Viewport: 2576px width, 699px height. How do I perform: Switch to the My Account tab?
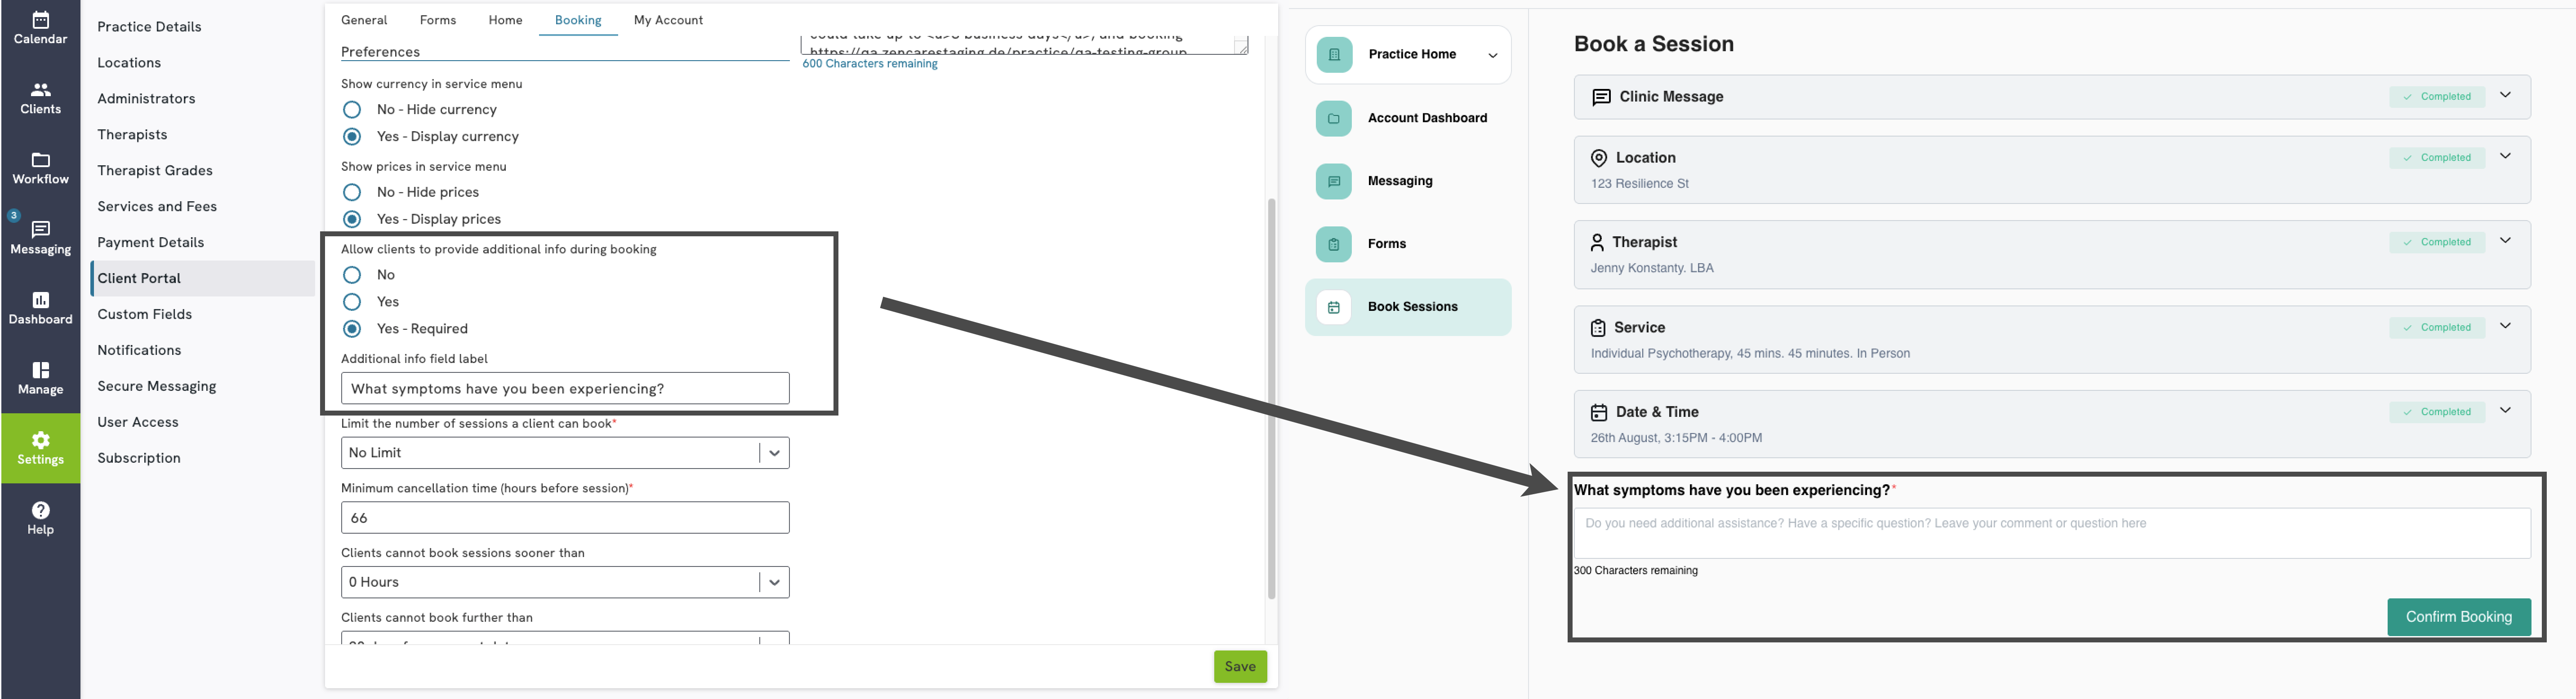668,20
